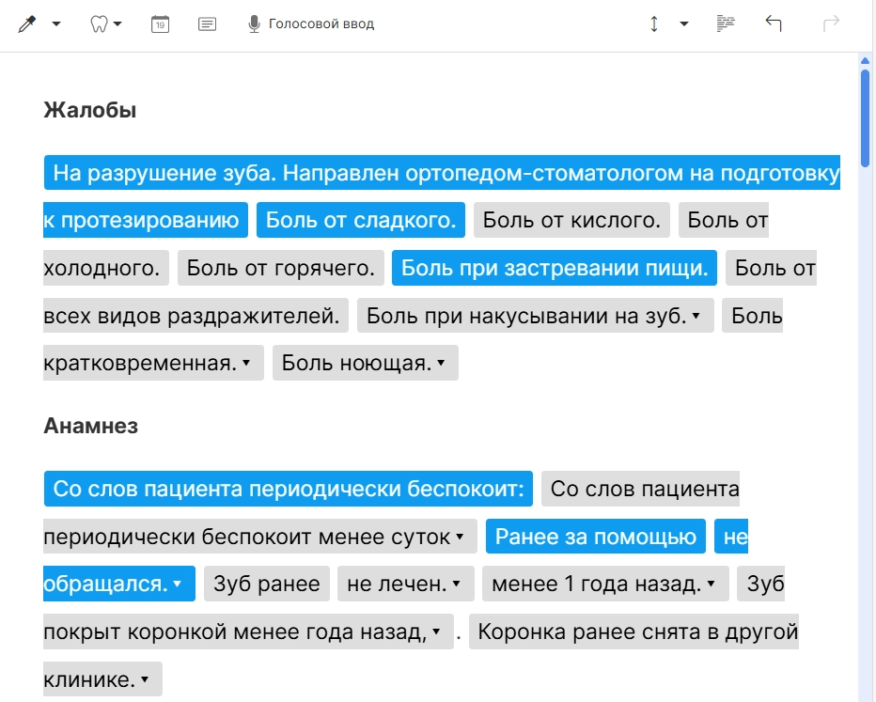The height and width of the screenshot is (702, 876).
Task: Open dropdown arrow next to tooth icon
Action: [117, 23]
